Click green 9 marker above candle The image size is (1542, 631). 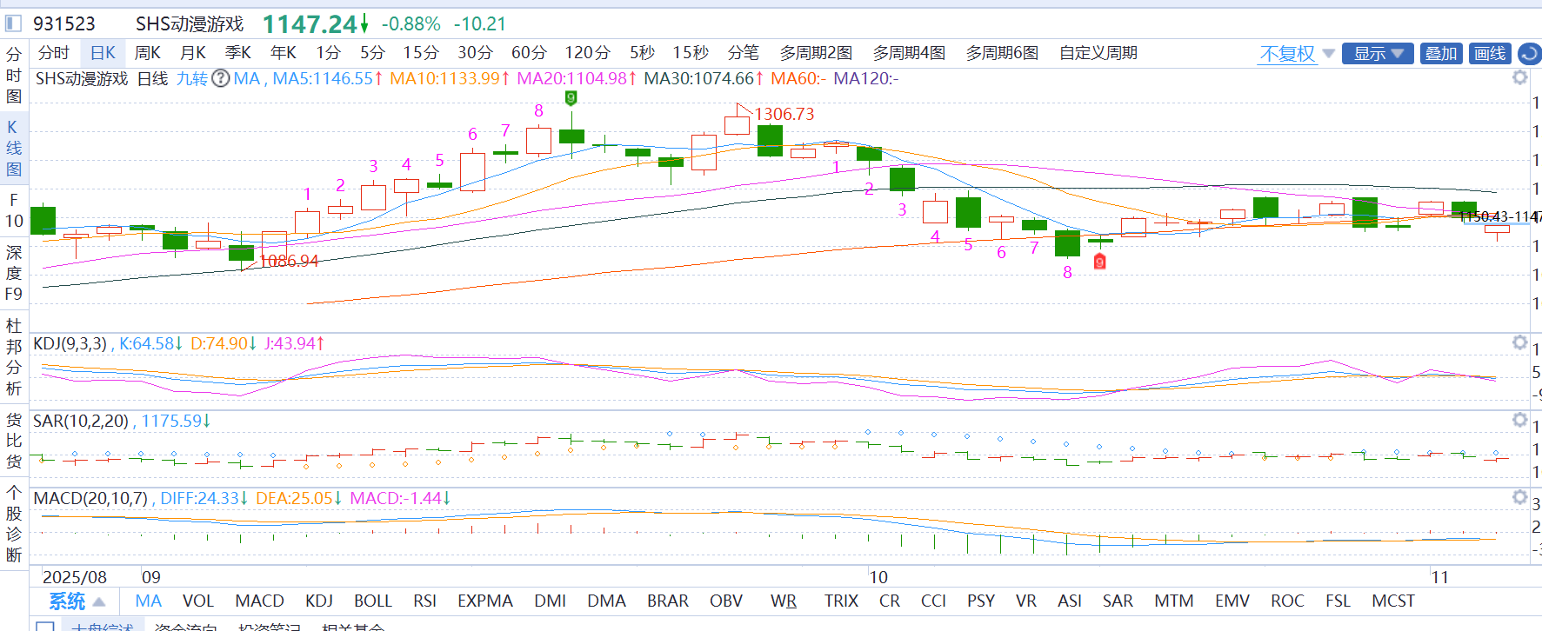tap(571, 98)
